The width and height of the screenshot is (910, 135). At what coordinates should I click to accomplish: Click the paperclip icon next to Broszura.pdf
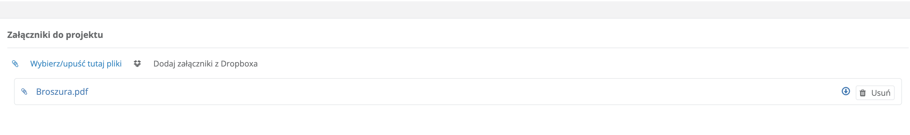pos(24,92)
